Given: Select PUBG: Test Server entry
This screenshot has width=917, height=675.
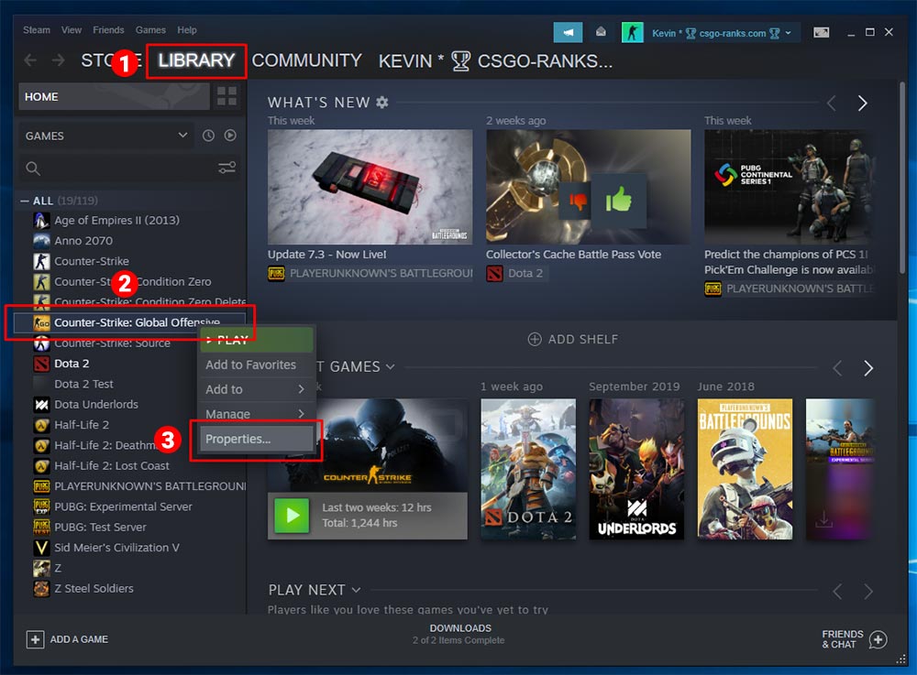Looking at the screenshot, I should 99,528.
